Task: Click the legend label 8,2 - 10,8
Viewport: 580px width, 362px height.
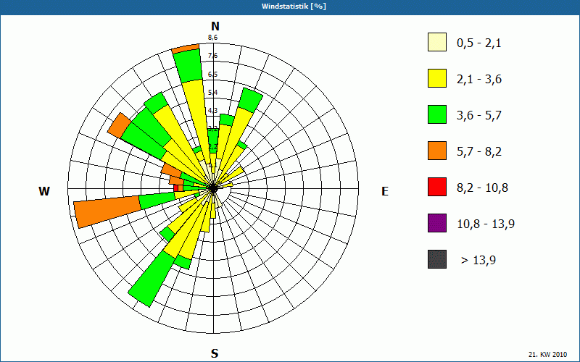Action: [x=482, y=188]
